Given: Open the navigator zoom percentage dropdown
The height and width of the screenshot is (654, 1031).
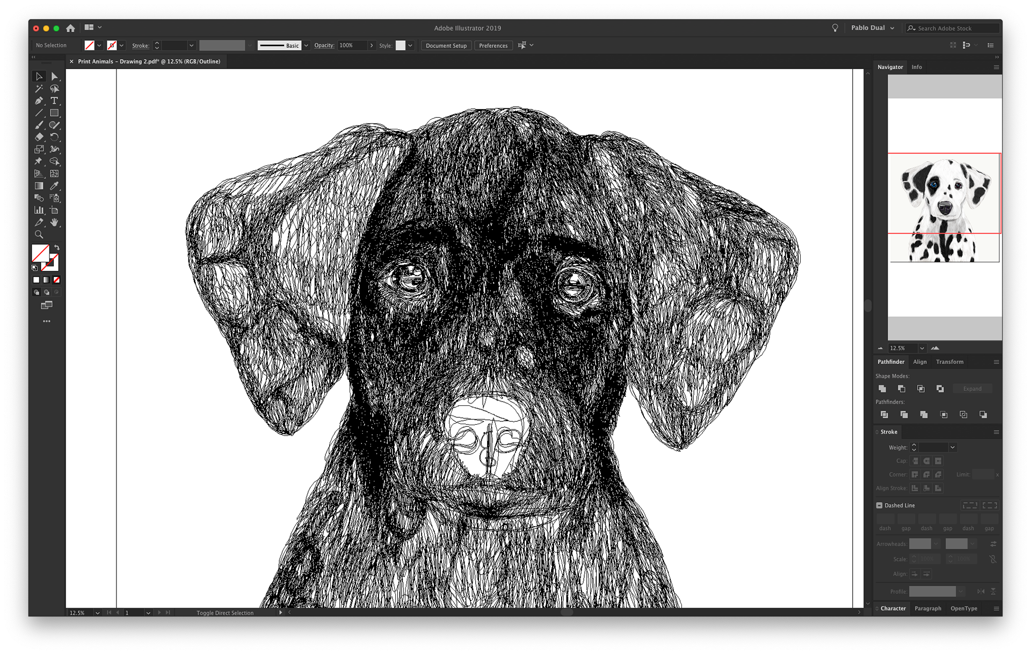Looking at the screenshot, I should (x=922, y=348).
